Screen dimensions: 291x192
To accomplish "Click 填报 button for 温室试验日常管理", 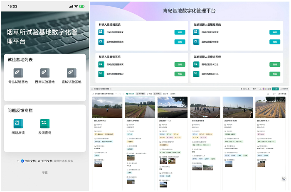I will (275, 42).
